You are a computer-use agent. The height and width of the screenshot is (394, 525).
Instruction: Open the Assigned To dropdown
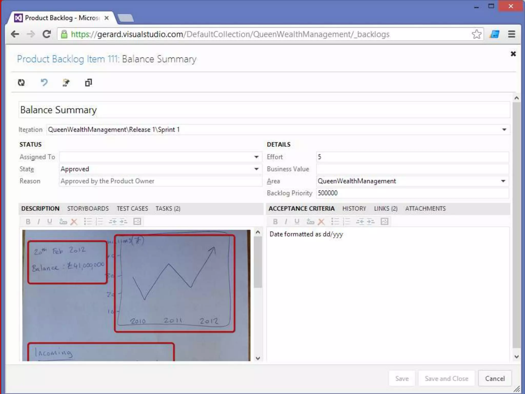point(256,157)
